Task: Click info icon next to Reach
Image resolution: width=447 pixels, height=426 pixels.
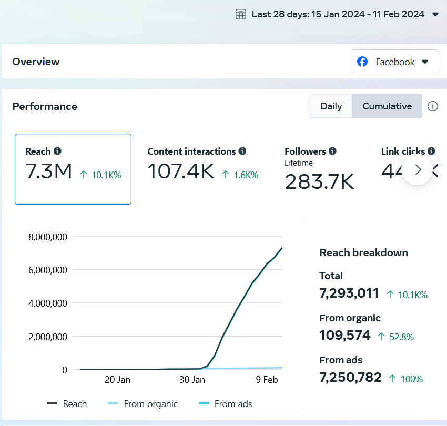Action: coord(58,151)
